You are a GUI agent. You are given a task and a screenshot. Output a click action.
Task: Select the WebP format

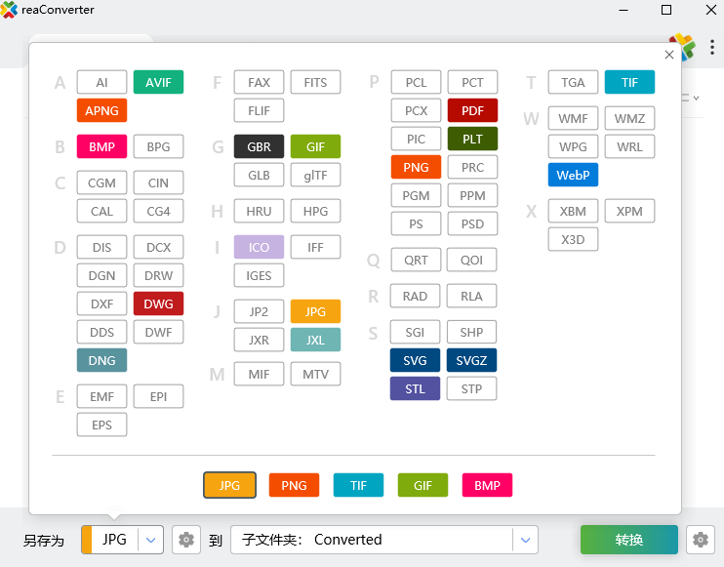[x=573, y=175]
